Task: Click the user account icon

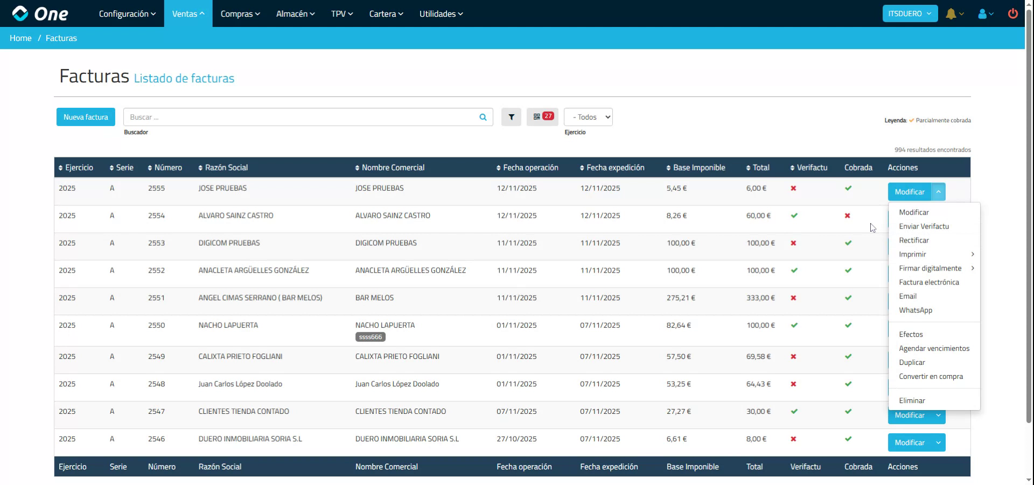Action: click(982, 13)
